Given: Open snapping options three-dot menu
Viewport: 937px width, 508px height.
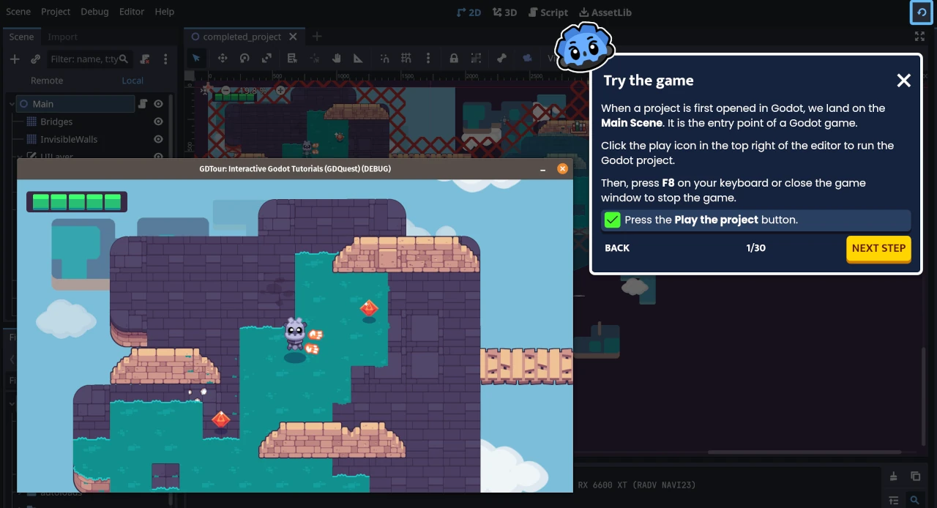Looking at the screenshot, I should click(x=428, y=59).
